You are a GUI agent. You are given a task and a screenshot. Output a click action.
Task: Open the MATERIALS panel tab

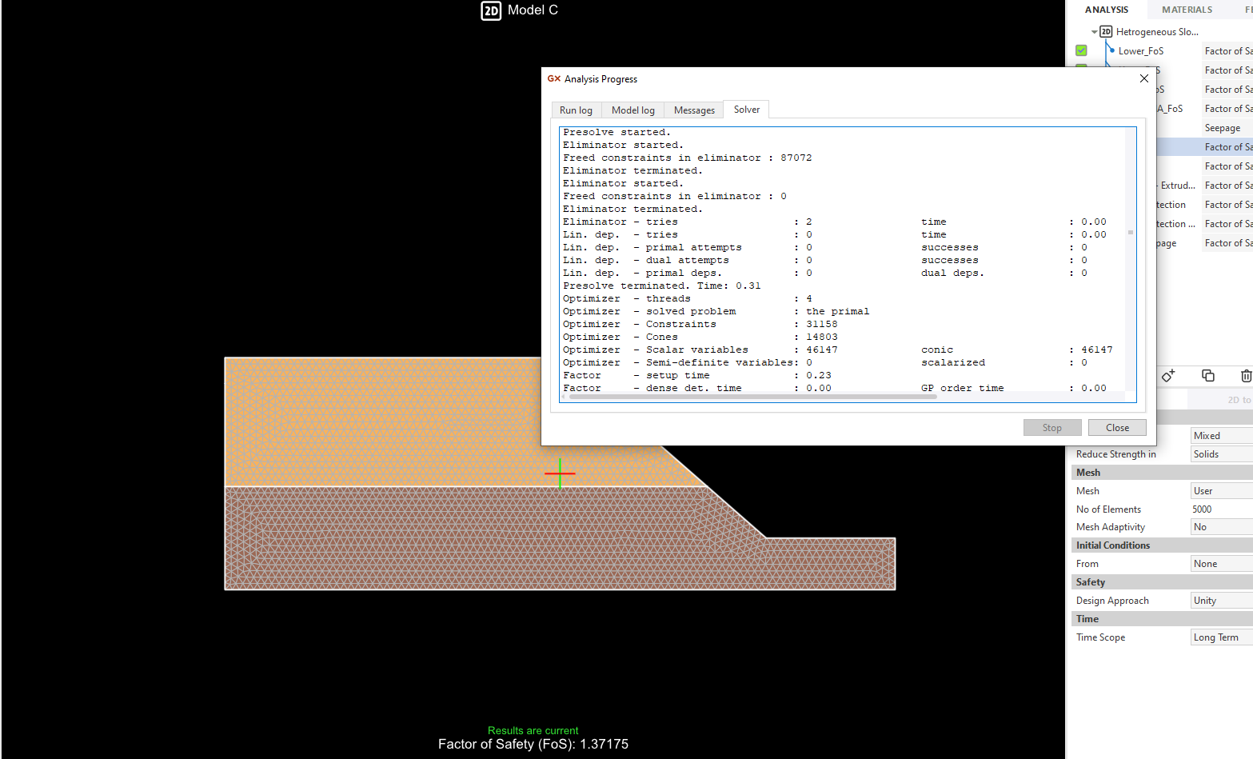tap(1187, 10)
